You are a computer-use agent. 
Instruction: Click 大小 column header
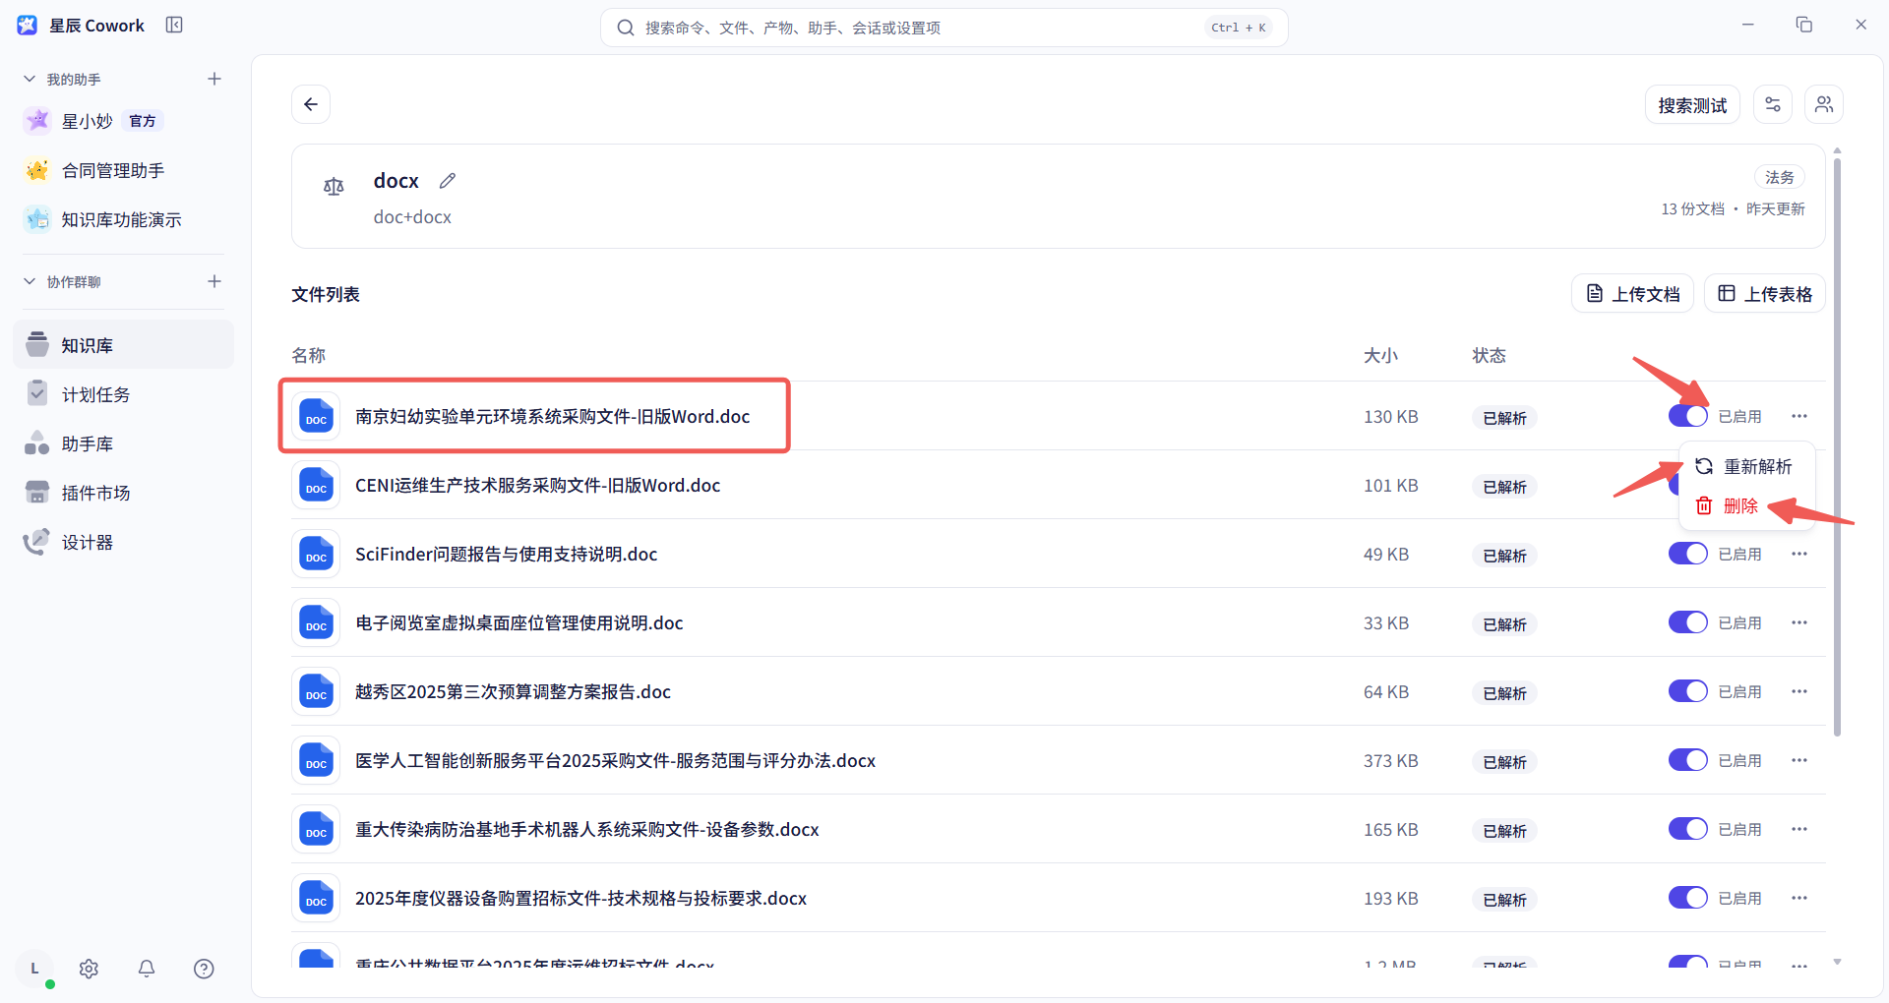1380,355
